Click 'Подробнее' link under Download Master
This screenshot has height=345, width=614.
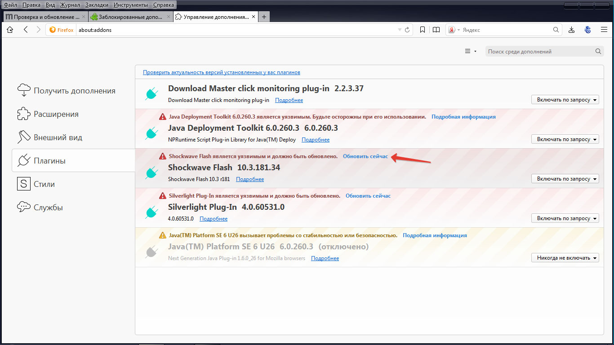[289, 100]
